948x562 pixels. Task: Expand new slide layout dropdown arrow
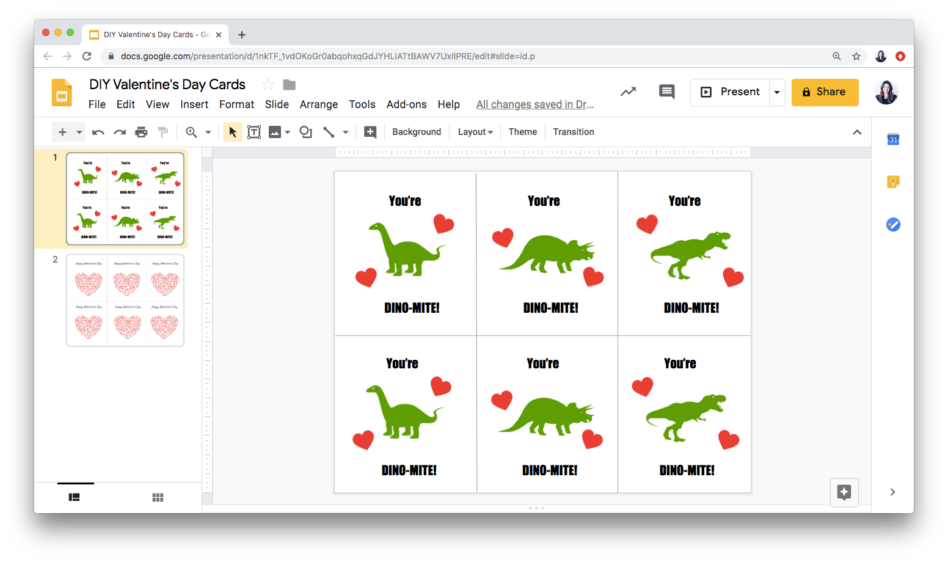(x=79, y=132)
